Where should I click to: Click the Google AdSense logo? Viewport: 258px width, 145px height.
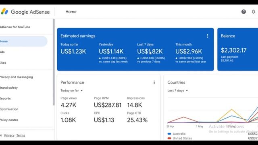25,12
